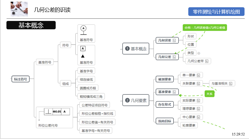Select the 基准字母 node
The image size is (249, 139).
[86, 71]
